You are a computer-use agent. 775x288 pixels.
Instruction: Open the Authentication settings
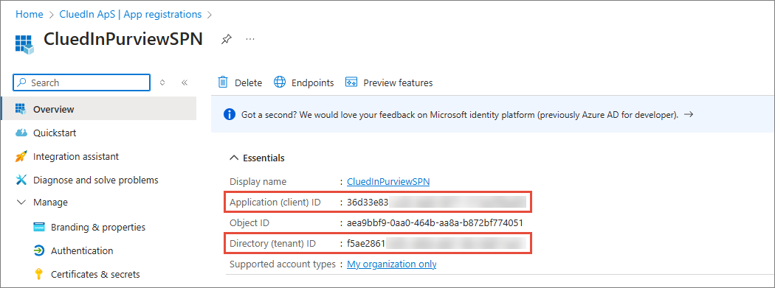81,250
